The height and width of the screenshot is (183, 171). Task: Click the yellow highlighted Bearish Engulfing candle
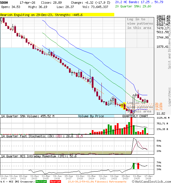tap(124, 106)
